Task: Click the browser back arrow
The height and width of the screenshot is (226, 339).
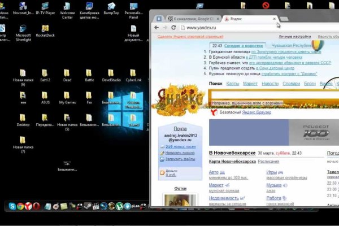Action: click(x=157, y=27)
